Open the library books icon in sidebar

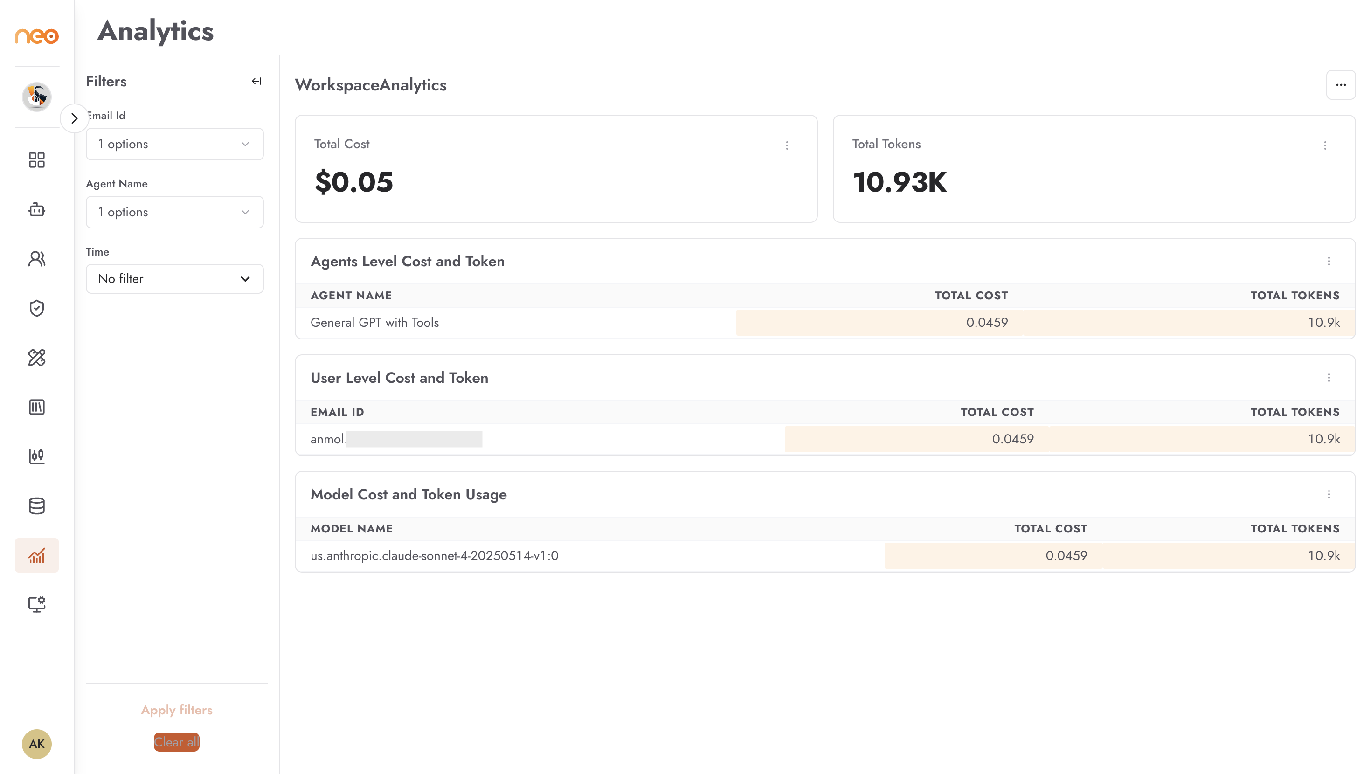(37, 407)
